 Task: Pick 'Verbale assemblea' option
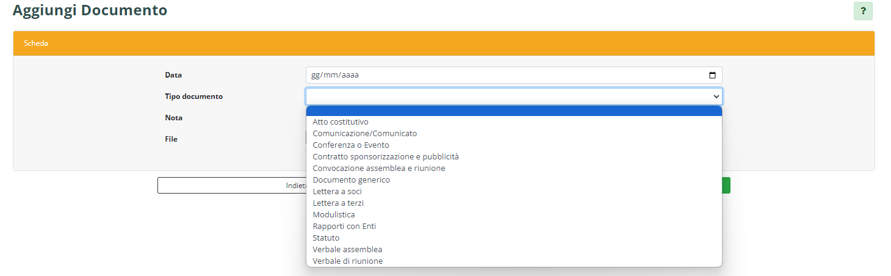[x=347, y=250]
